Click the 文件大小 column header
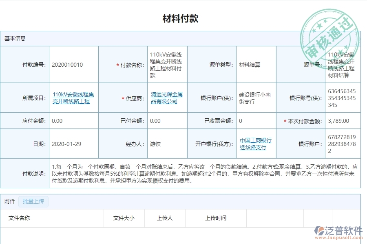Screen dimensions: 367x244 [x=123, y=218]
